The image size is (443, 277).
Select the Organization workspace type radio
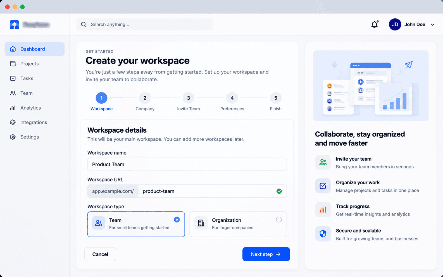(279, 220)
